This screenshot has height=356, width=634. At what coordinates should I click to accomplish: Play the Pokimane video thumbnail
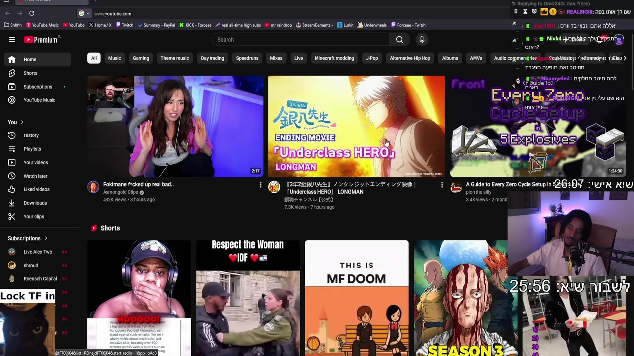click(175, 126)
